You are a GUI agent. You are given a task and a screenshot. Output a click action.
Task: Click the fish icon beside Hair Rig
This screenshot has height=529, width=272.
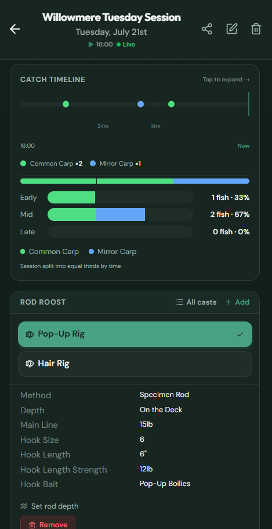[x=30, y=364]
